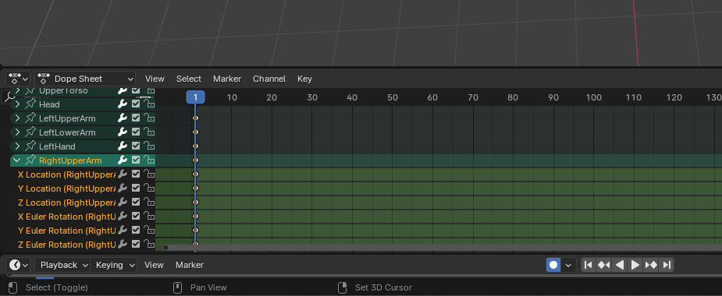Lock the Head channel group
The image size is (722, 296).
pos(149,104)
